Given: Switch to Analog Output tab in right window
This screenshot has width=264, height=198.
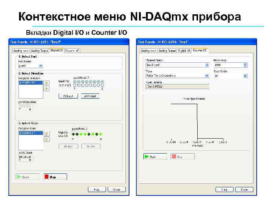Looking at the screenshot, I should coord(167,51).
